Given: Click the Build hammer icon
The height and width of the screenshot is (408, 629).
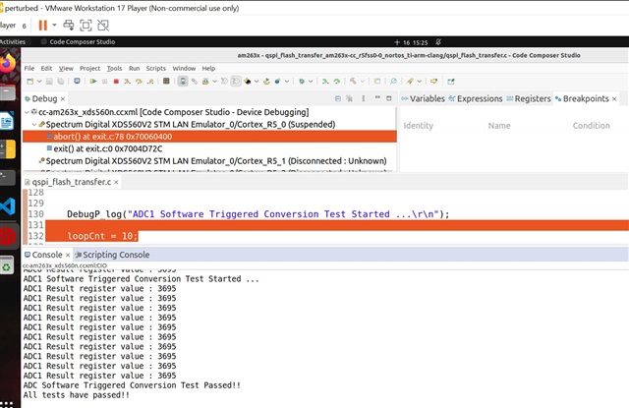Looking at the screenshot, I should [353, 81].
